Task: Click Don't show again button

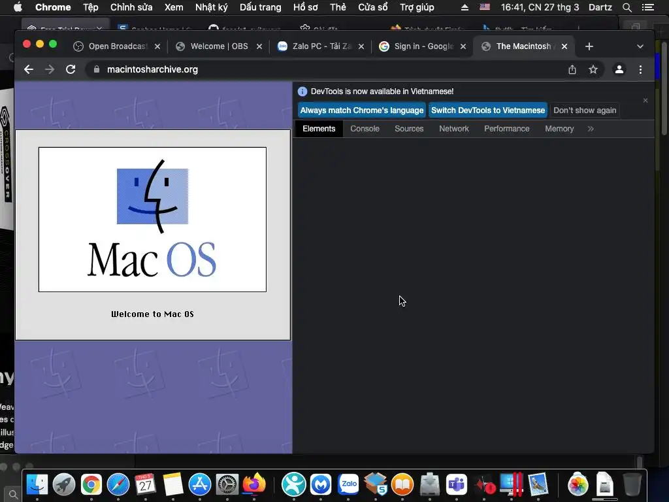Action: tap(585, 110)
